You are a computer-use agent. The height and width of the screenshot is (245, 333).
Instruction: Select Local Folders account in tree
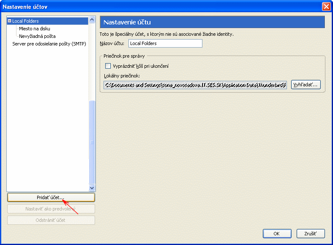pyautogui.click(x=25, y=21)
